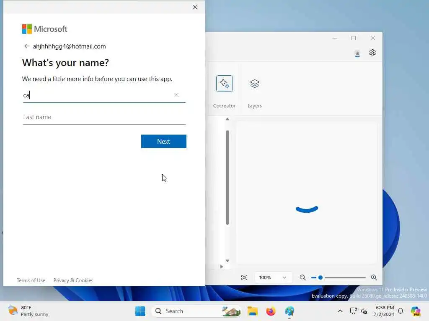Click the fit-to-window icon in Paint
Image resolution: width=429 pixels, height=321 pixels.
pyautogui.click(x=244, y=278)
